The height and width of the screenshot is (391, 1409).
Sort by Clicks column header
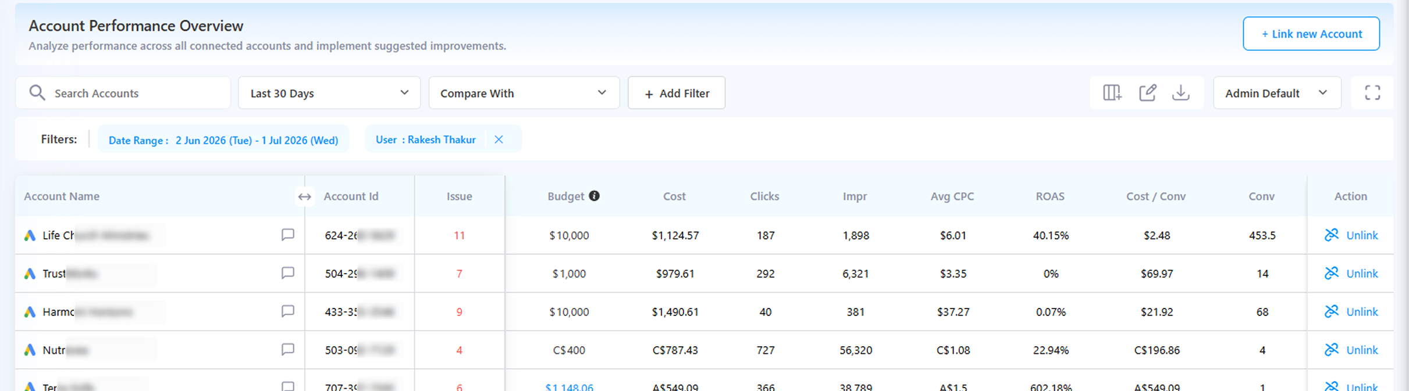pyautogui.click(x=764, y=196)
